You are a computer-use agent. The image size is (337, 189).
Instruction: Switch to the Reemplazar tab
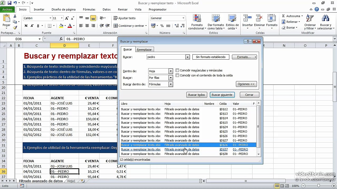tap(144, 50)
